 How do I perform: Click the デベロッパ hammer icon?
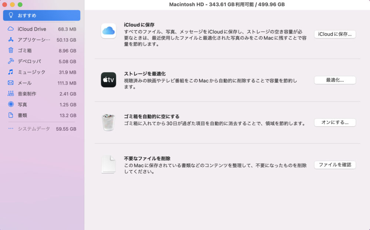click(11, 61)
